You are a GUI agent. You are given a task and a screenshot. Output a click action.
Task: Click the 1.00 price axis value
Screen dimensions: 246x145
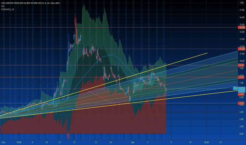(x=242, y=127)
